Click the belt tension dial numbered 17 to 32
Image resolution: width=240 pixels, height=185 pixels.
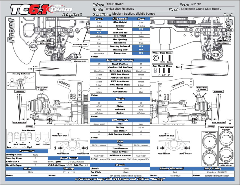point(226,155)
